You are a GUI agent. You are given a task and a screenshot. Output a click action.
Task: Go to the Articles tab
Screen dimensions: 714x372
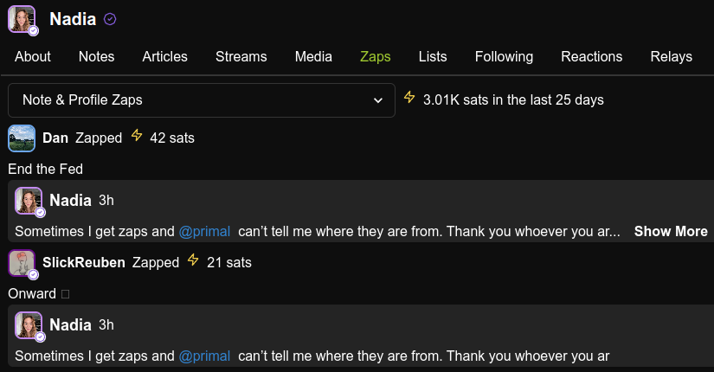click(164, 57)
